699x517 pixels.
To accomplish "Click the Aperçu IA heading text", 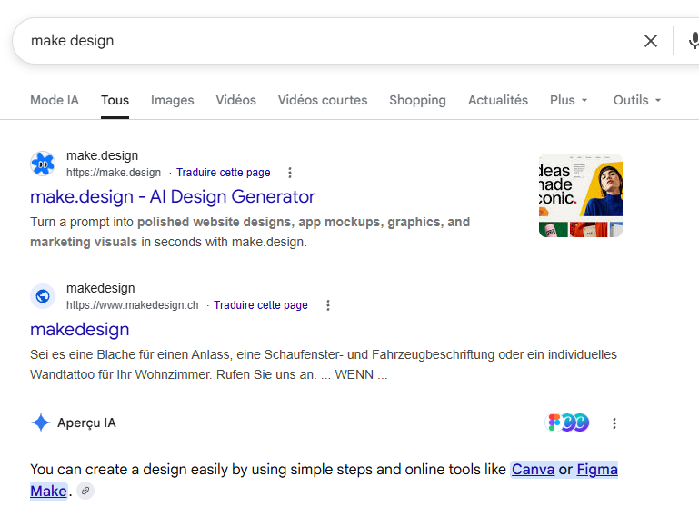I will 86,423.
